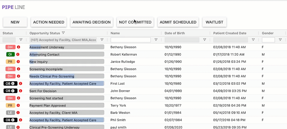The image size is (287, 129).
Task: Sort by the Gender column header
Action: [x=268, y=33]
